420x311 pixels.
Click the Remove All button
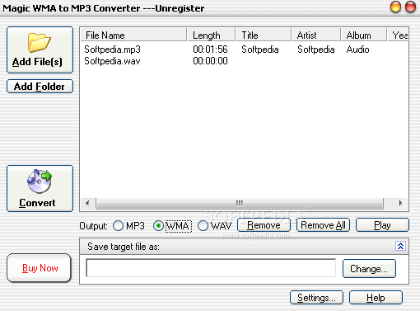[x=323, y=225]
